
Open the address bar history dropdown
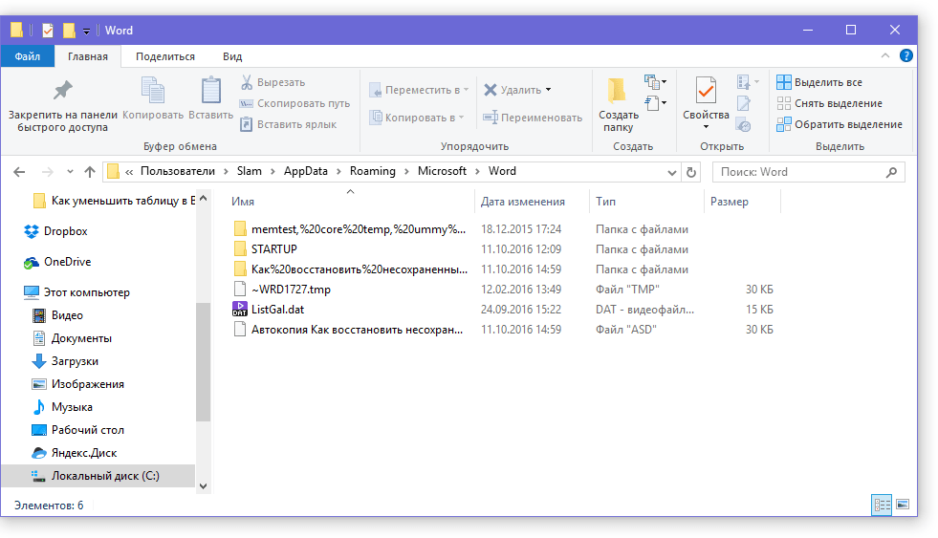pos(672,172)
